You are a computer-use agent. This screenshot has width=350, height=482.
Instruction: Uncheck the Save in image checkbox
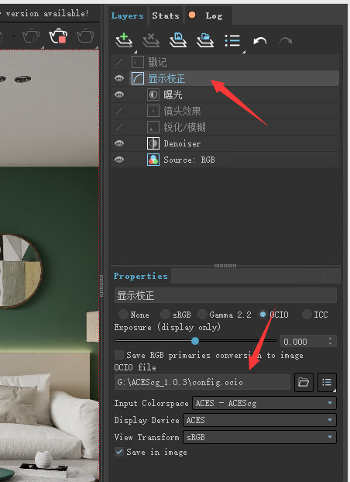[x=119, y=452]
